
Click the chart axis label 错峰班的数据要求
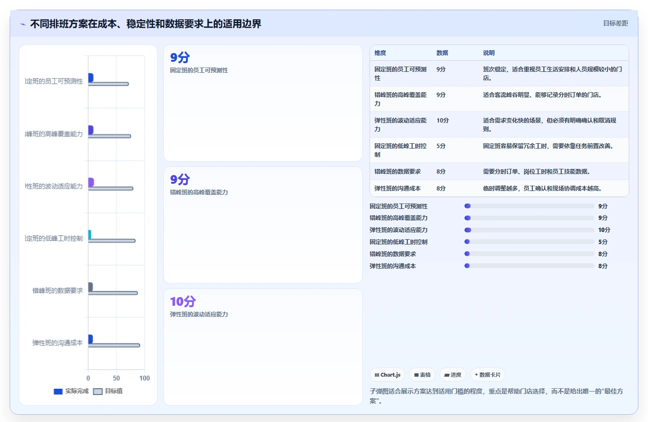click(x=58, y=290)
